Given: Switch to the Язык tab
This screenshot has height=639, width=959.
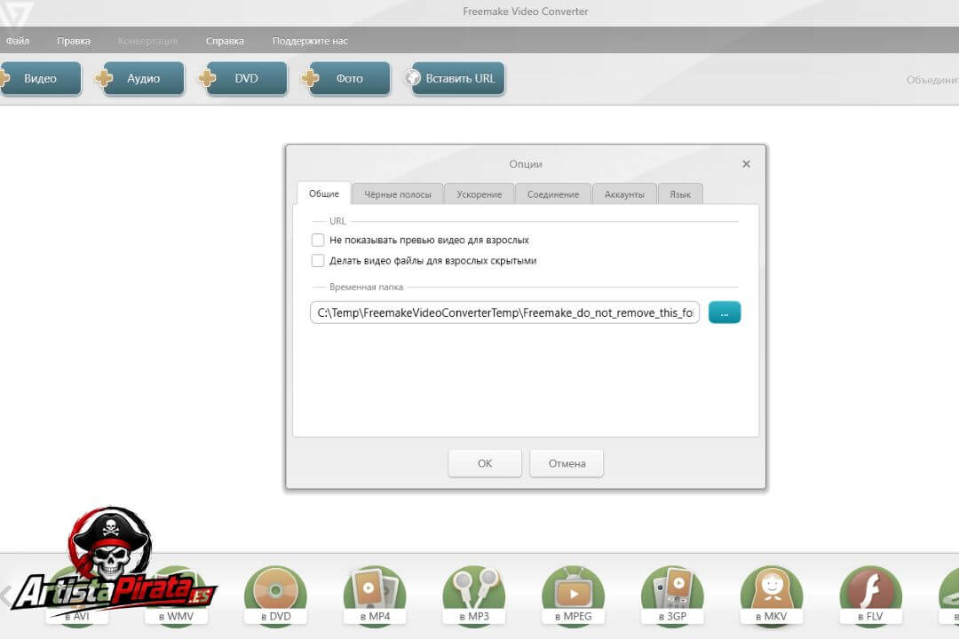Looking at the screenshot, I should tap(680, 194).
